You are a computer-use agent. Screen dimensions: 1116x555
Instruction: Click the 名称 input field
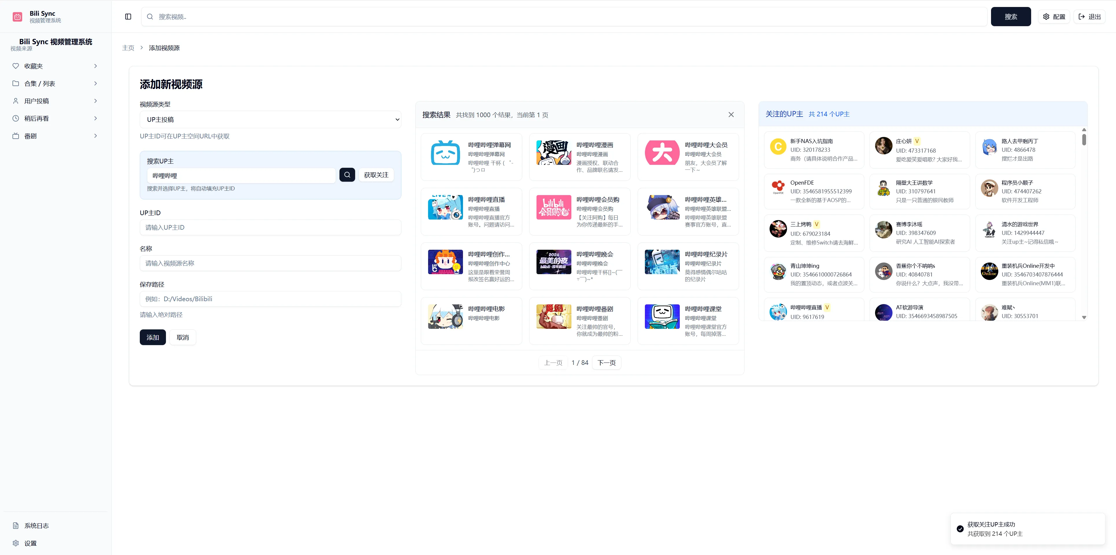click(270, 263)
